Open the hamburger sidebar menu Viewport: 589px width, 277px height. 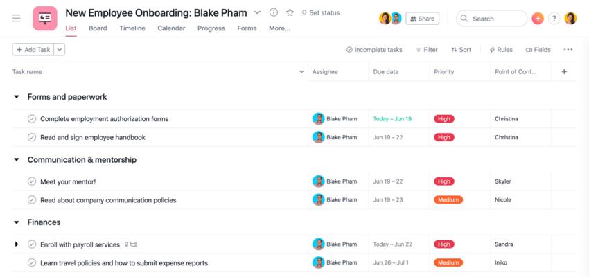click(x=17, y=19)
